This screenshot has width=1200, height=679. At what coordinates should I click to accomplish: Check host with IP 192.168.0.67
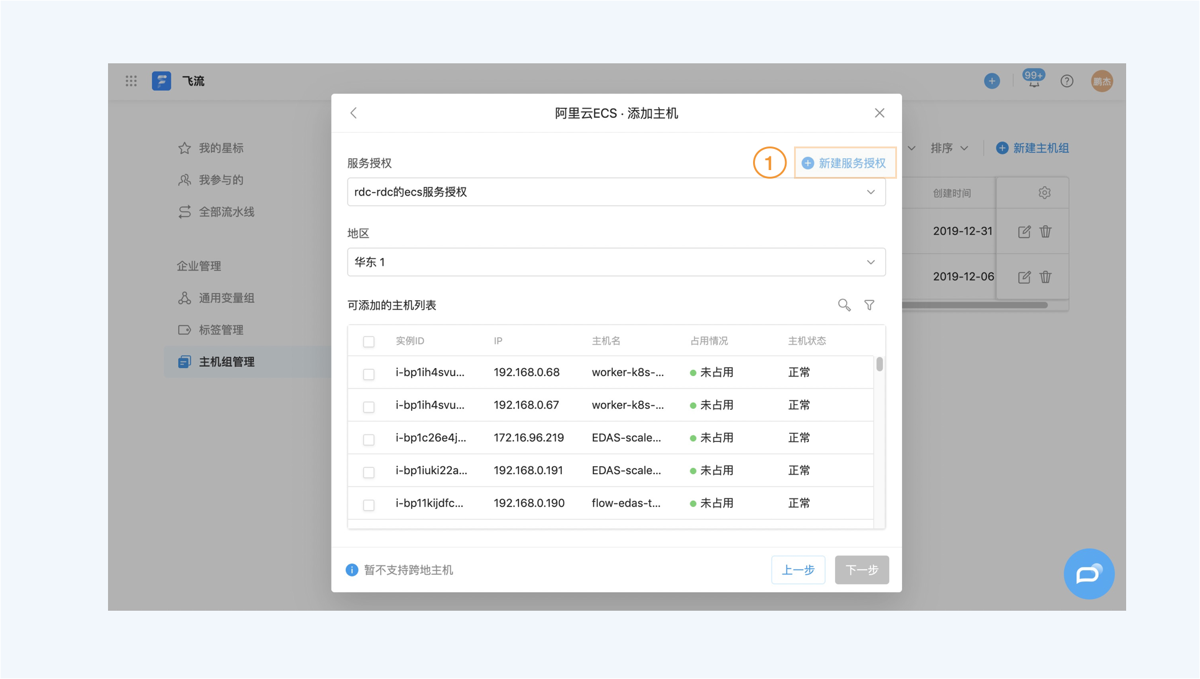pyautogui.click(x=369, y=407)
